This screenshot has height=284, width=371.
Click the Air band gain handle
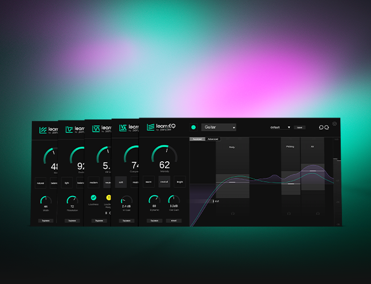(312, 171)
